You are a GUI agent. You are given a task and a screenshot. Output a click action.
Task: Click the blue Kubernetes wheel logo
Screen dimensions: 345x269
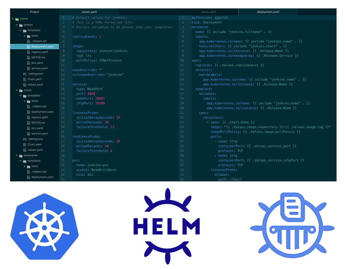pos(44,227)
